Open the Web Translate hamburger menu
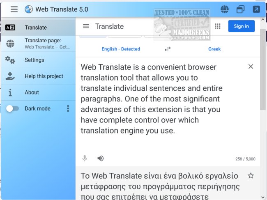Viewport: 267px width, 200px height. pos(14,9)
